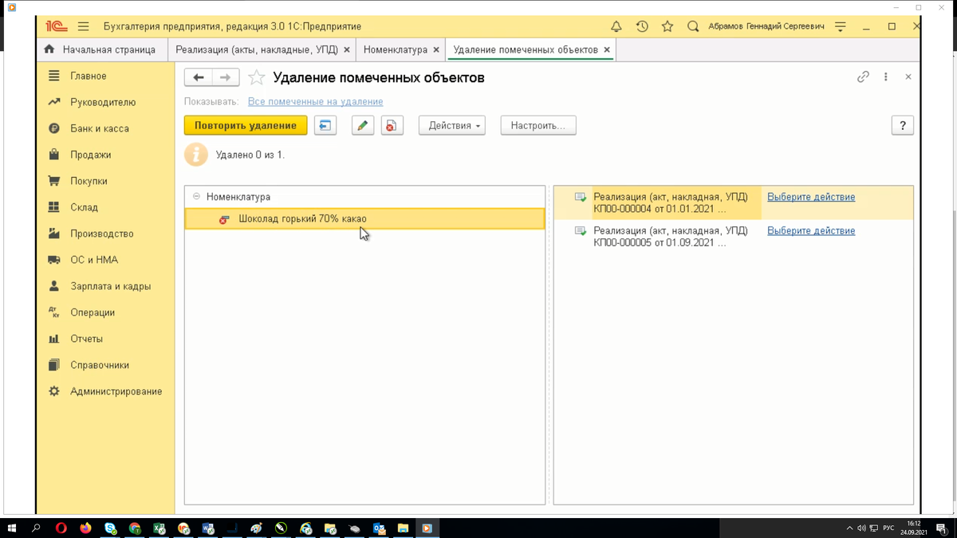The height and width of the screenshot is (538, 957).
Task: Click Выберите действие for КП00-000005
Action: pos(811,231)
